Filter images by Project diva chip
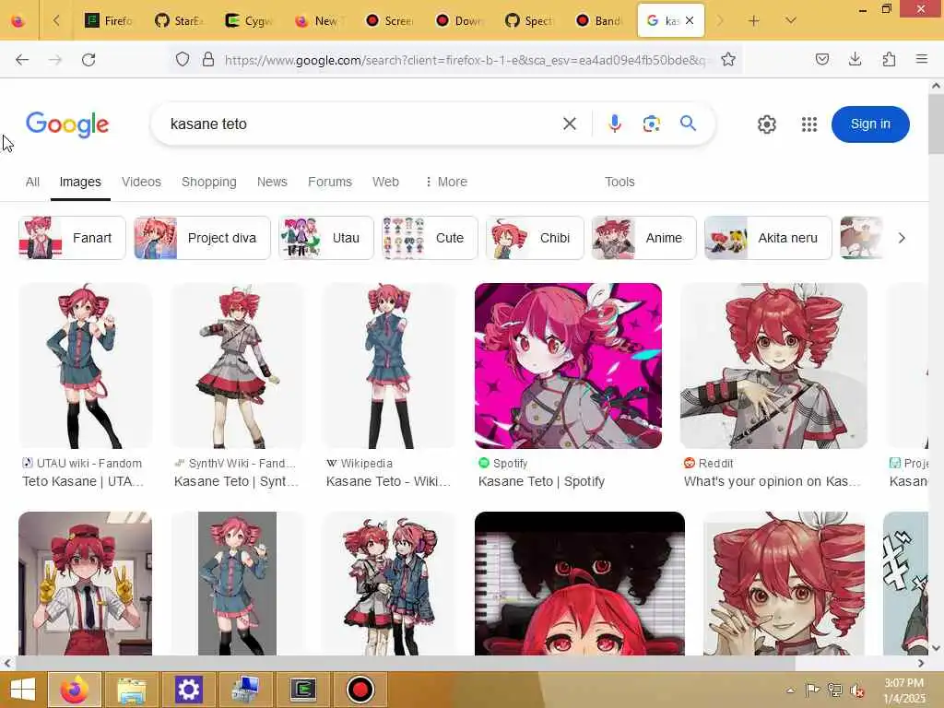944x708 pixels. click(202, 238)
